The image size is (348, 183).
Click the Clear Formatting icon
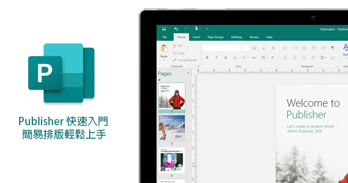(274, 48)
